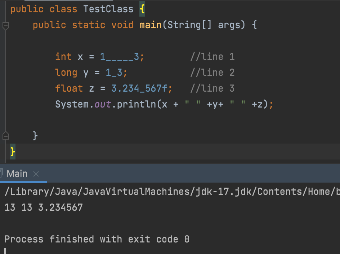Select the Main console tab
340x254 pixels.
(x=16, y=173)
